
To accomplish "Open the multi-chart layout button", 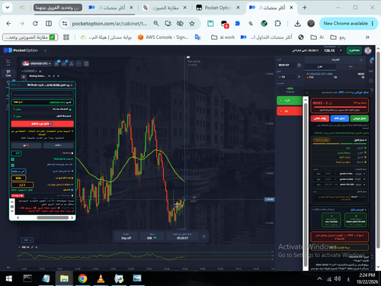I will click(86, 63).
